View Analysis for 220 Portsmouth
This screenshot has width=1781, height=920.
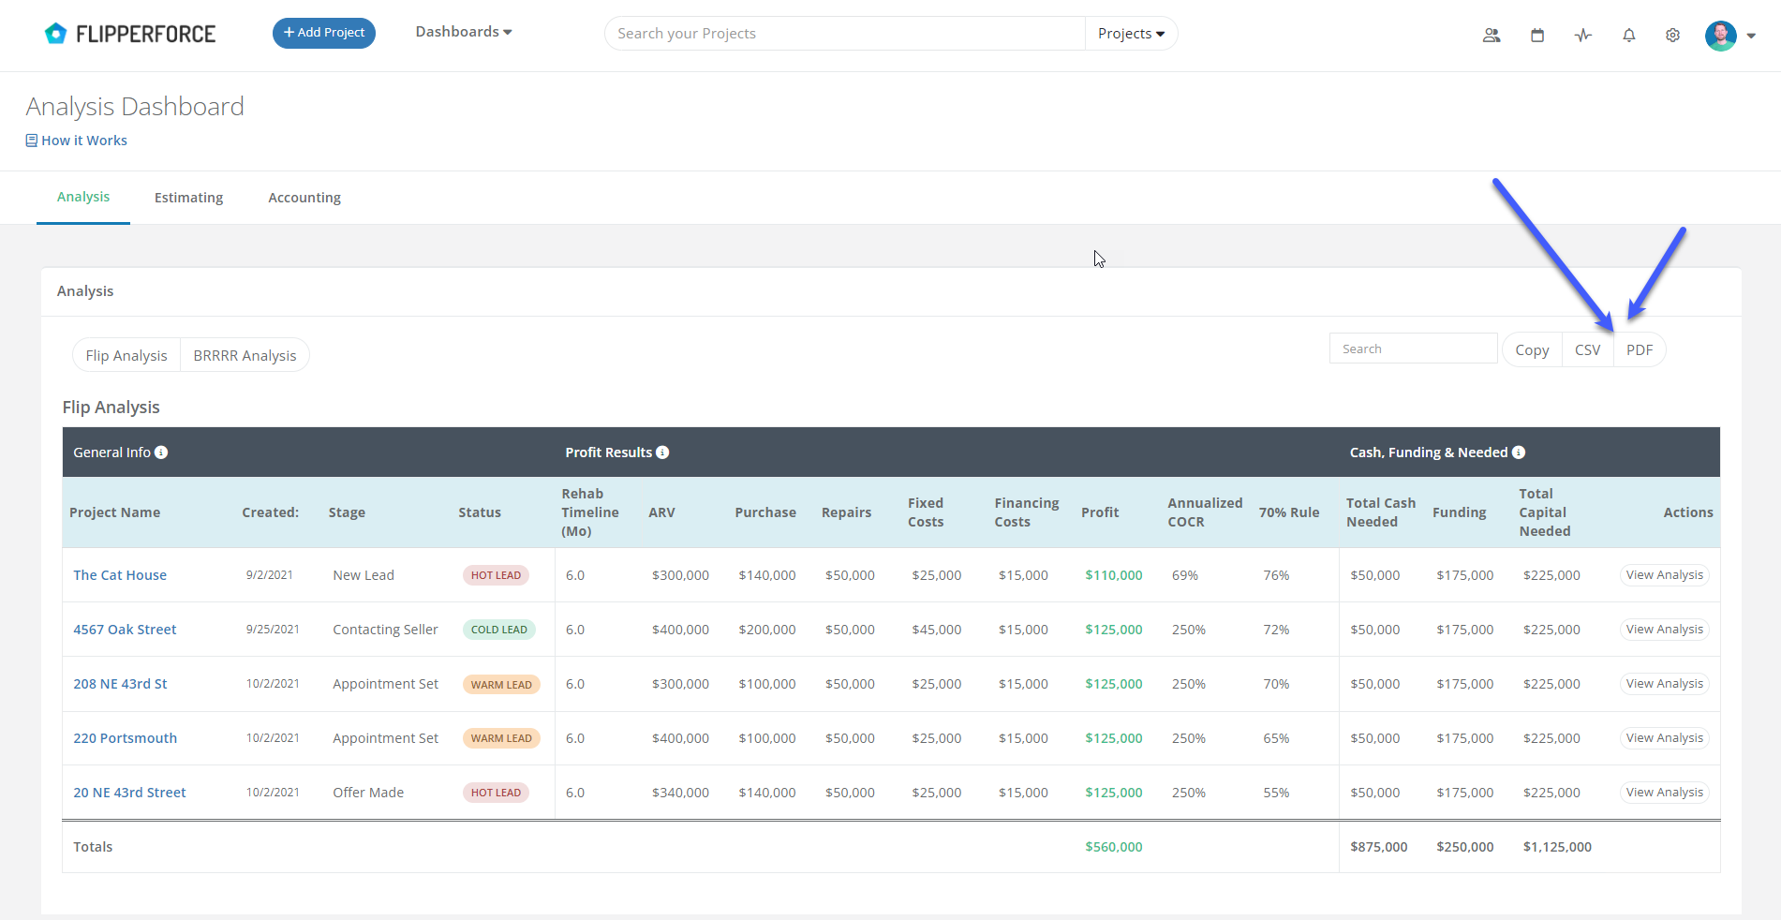[x=1665, y=738]
